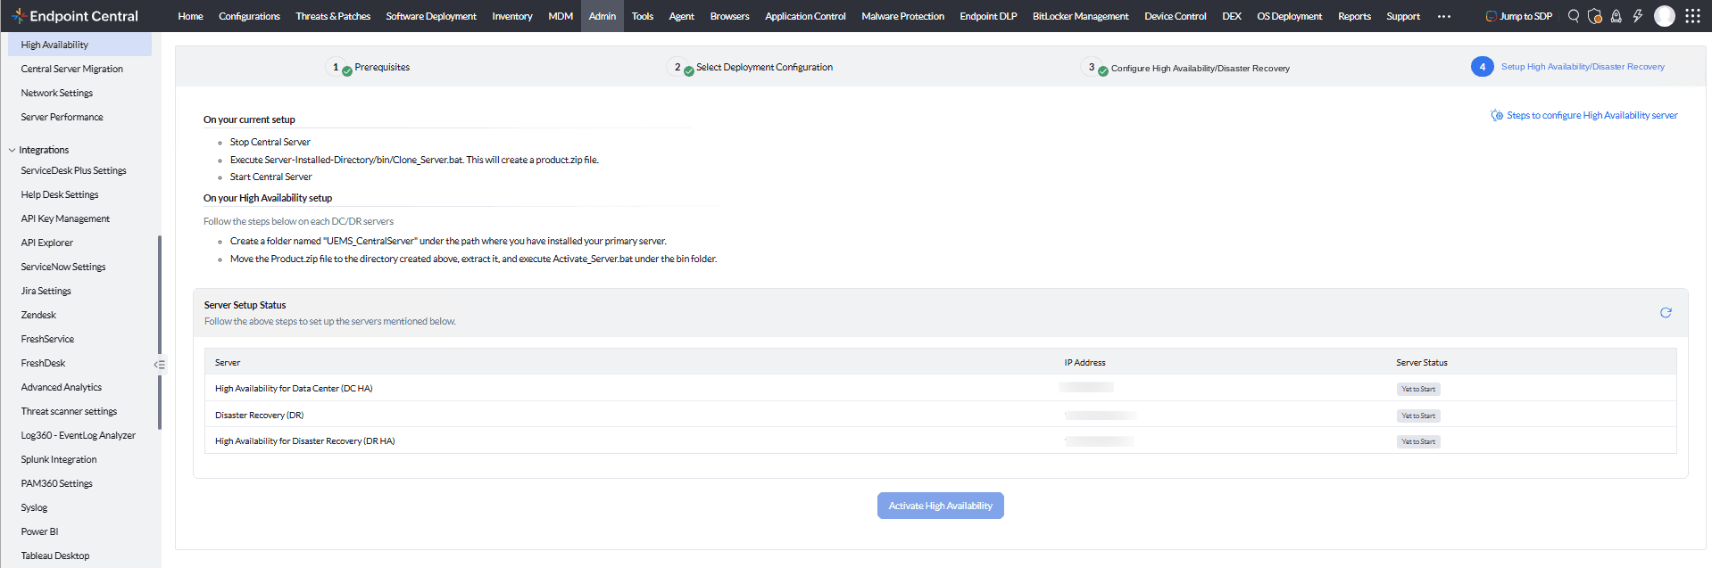Open Help Desk Settings
The width and height of the screenshot is (1712, 568).
tap(60, 194)
